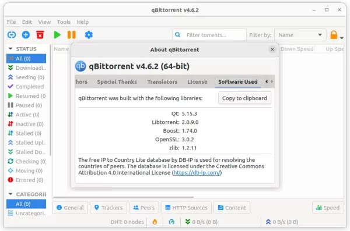Open the Tools menu
The image size is (350, 231).
point(64,22)
